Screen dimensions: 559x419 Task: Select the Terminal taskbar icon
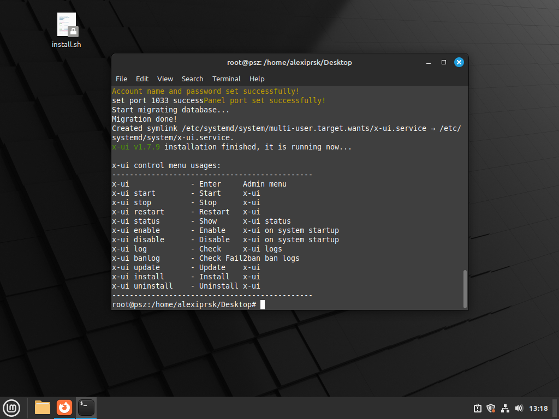pyautogui.click(x=86, y=408)
